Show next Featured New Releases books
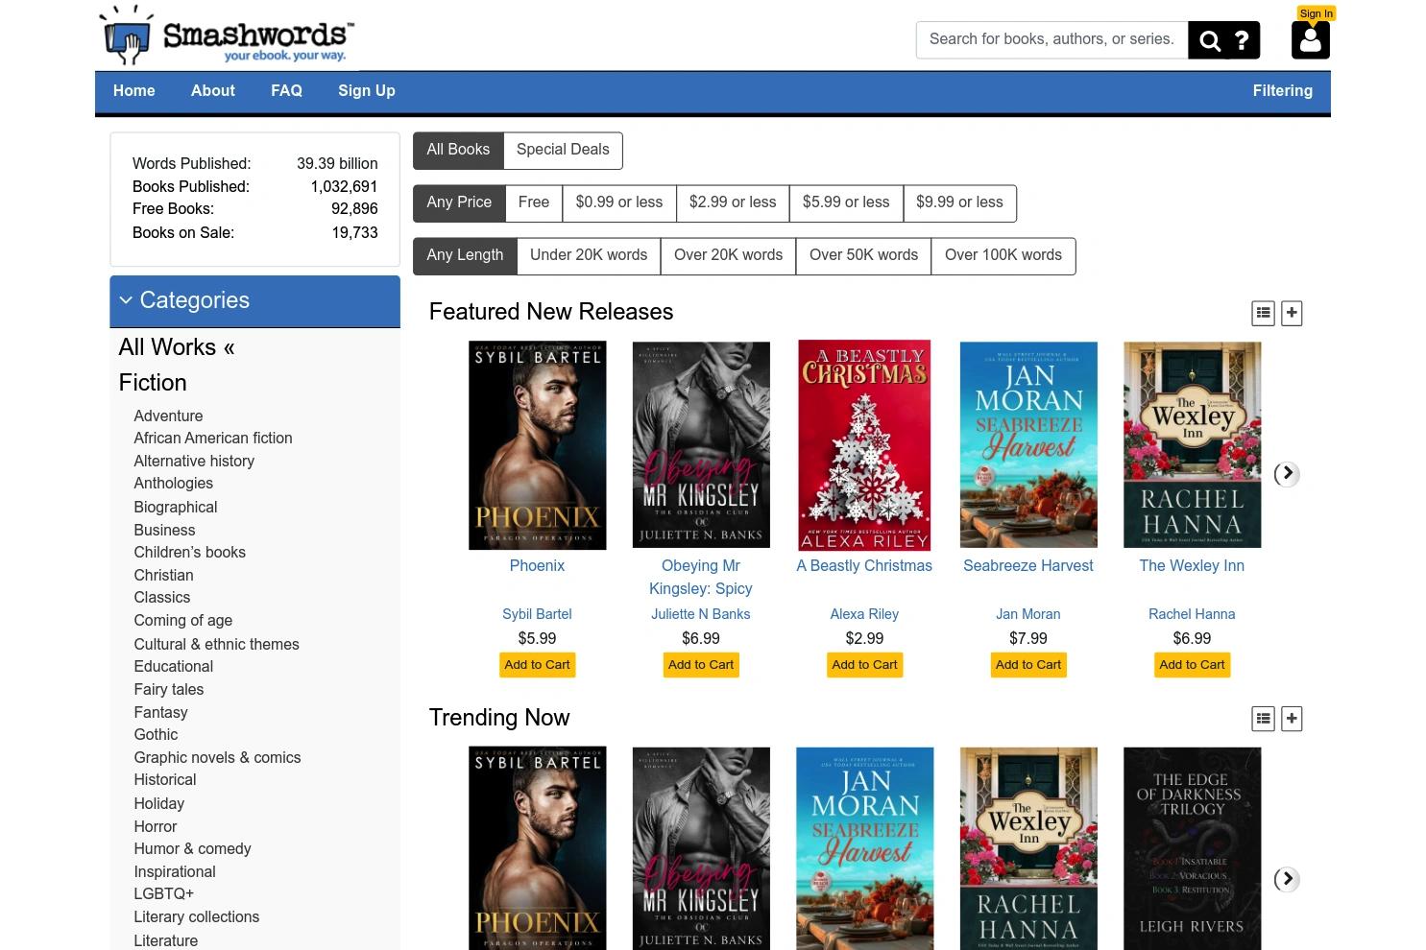Image resolution: width=1426 pixels, height=950 pixels. (x=1287, y=474)
